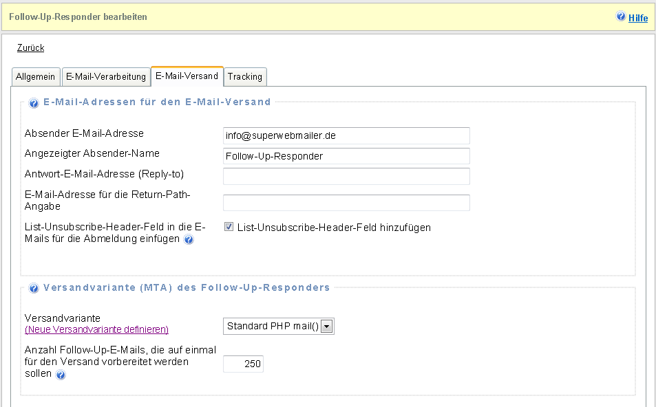Uncheck the List-Unsubscribe-Header-Feld checkbox
Viewport: 656px width, 407px height.
tap(229, 227)
